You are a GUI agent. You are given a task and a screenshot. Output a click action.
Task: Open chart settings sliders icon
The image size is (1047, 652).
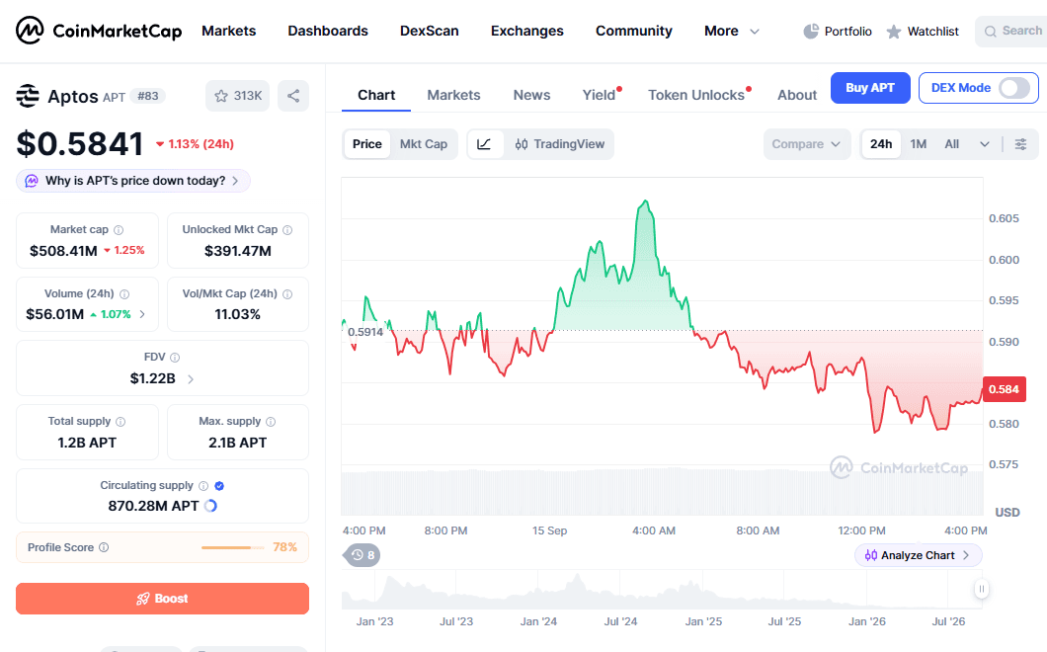coord(1021,144)
